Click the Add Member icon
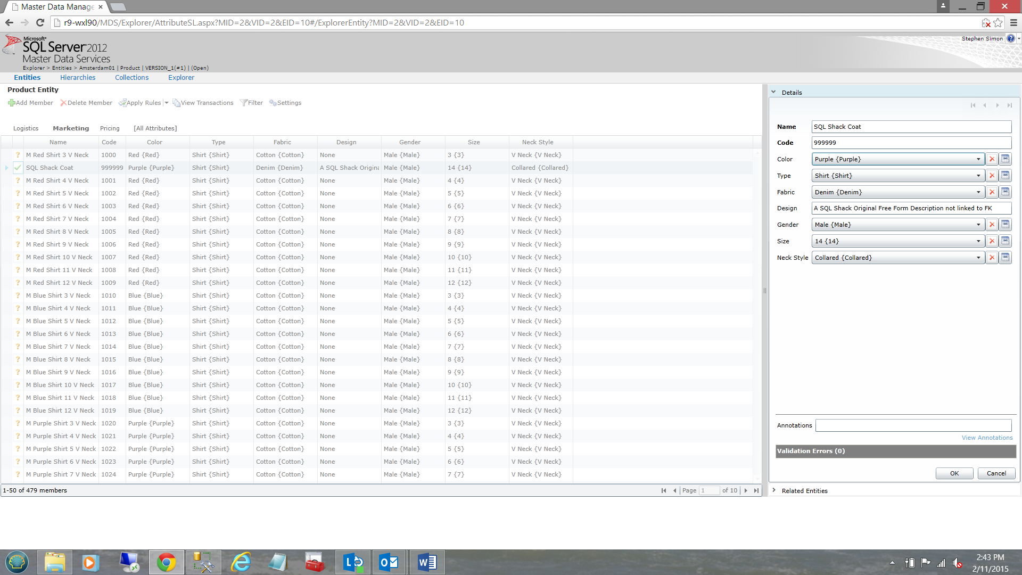This screenshot has height=575, width=1022. [x=11, y=103]
